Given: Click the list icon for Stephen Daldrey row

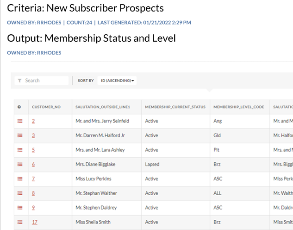Looking at the screenshot, I should 20,208.
